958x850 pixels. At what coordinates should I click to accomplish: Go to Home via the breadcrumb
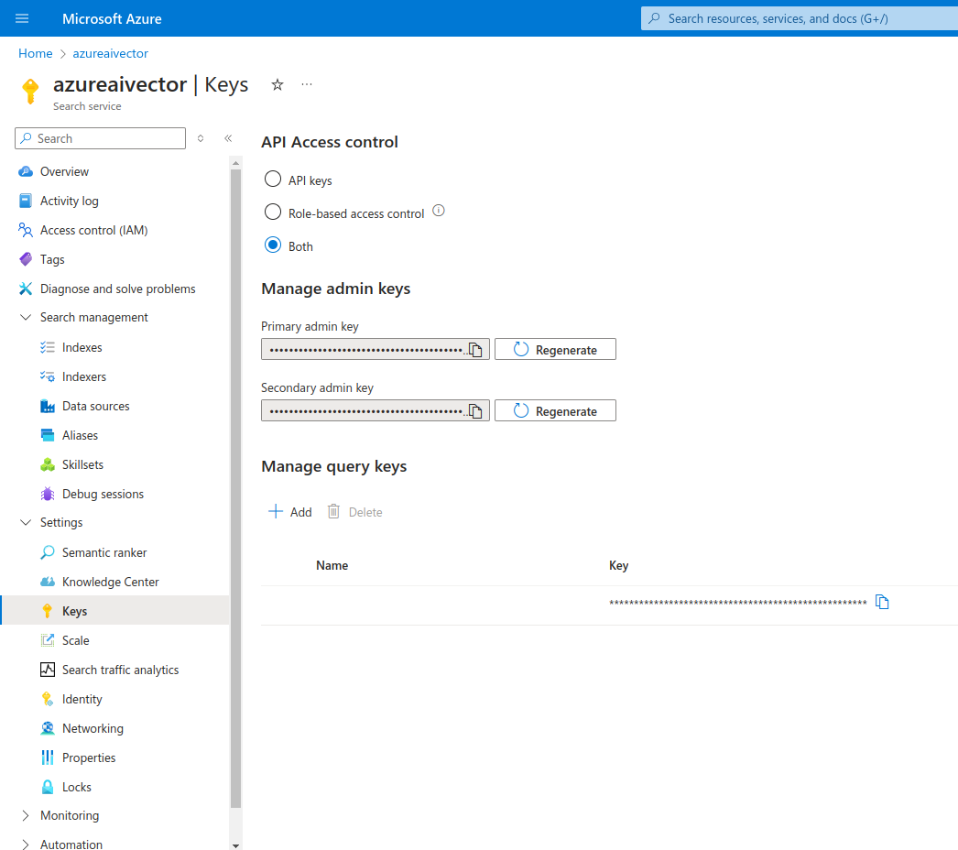(35, 53)
